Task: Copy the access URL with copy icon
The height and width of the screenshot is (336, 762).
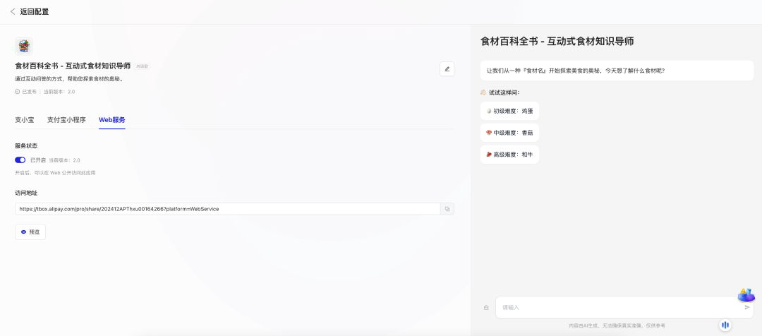Action: (x=447, y=209)
